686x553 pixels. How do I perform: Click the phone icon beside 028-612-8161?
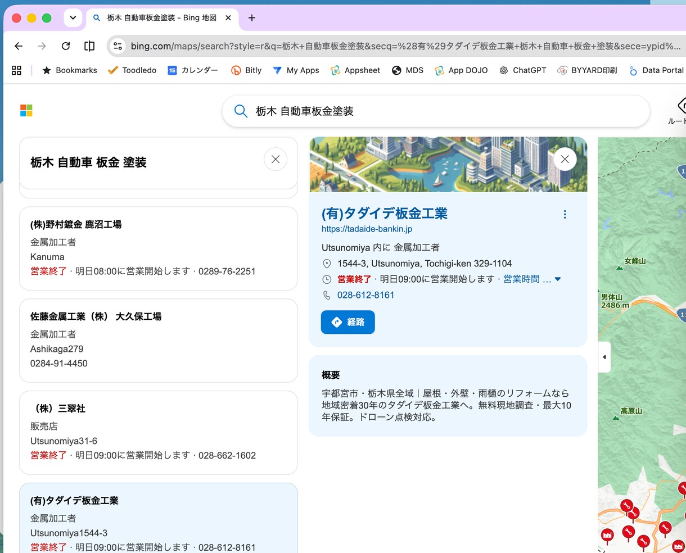click(x=327, y=295)
